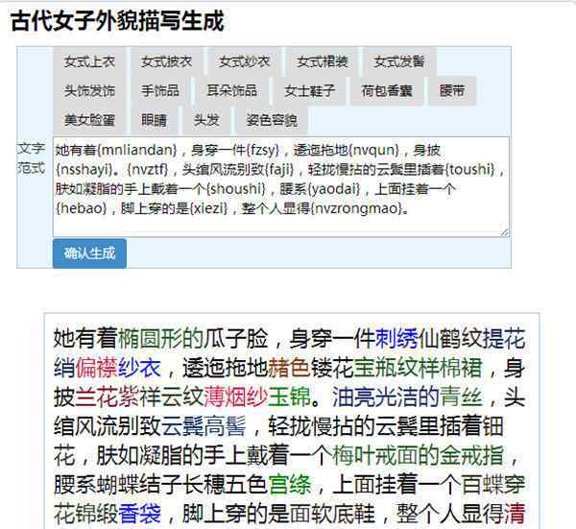Image resolution: width=576 pixels, height=529 pixels.
Task: Click the green text 宫绦
Action: click(290, 485)
